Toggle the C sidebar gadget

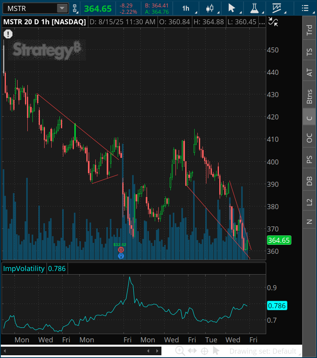(x=309, y=117)
